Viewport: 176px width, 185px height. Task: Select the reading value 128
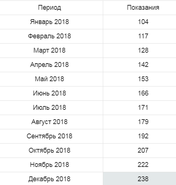143,50
